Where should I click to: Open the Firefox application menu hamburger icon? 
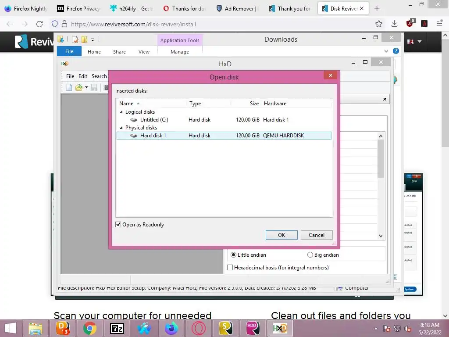coord(439,24)
